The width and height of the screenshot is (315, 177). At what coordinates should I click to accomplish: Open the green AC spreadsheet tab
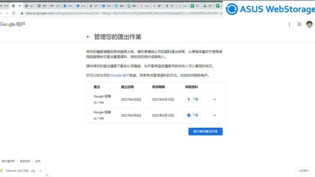point(195,6)
